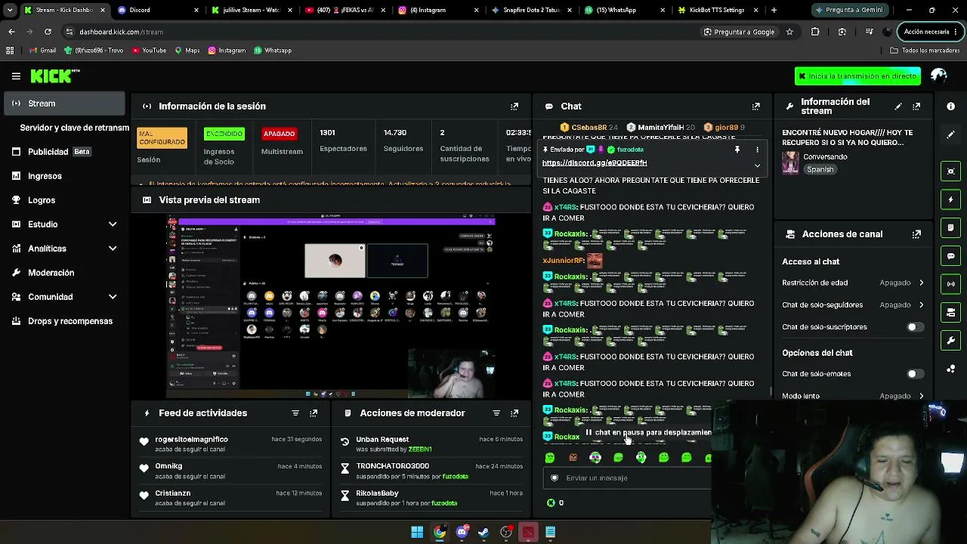Open Steam from the taskbar
This screenshot has height=544, width=967.
point(483,532)
